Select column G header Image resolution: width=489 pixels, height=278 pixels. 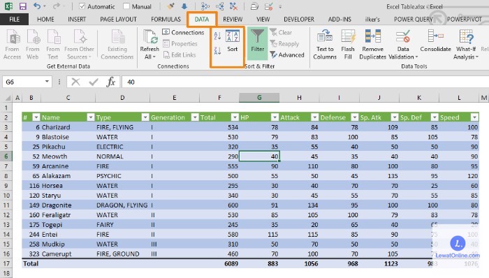coord(259,98)
